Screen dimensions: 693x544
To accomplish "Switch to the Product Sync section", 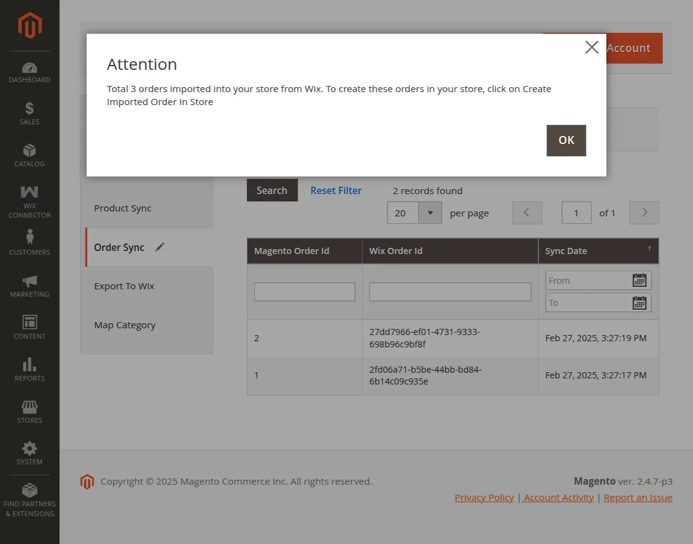I will 123,208.
